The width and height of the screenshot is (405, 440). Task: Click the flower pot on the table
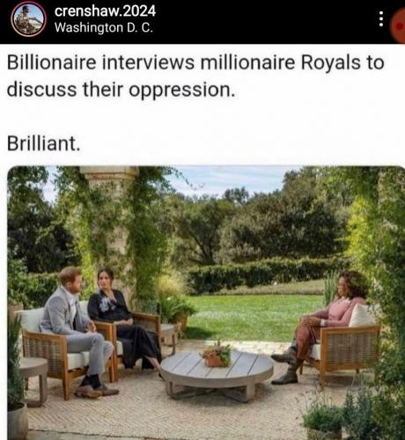click(217, 356)
